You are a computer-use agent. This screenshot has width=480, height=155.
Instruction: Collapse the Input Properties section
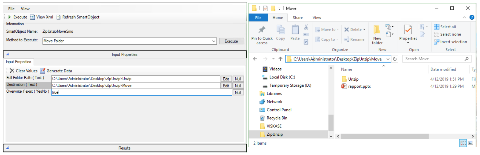click(x=8, y=54)
